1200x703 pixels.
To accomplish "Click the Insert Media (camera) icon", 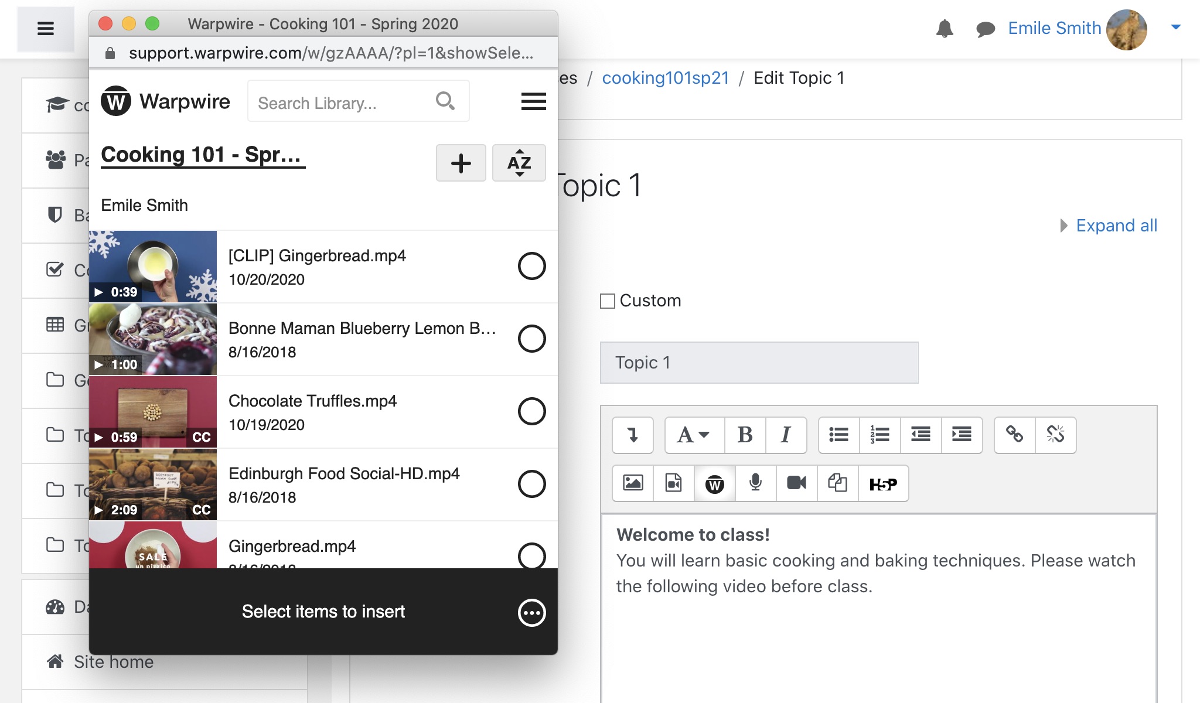I will pos(797,483).
